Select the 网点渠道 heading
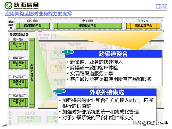The width and height of the screenshot is (172, 129). 33,21
